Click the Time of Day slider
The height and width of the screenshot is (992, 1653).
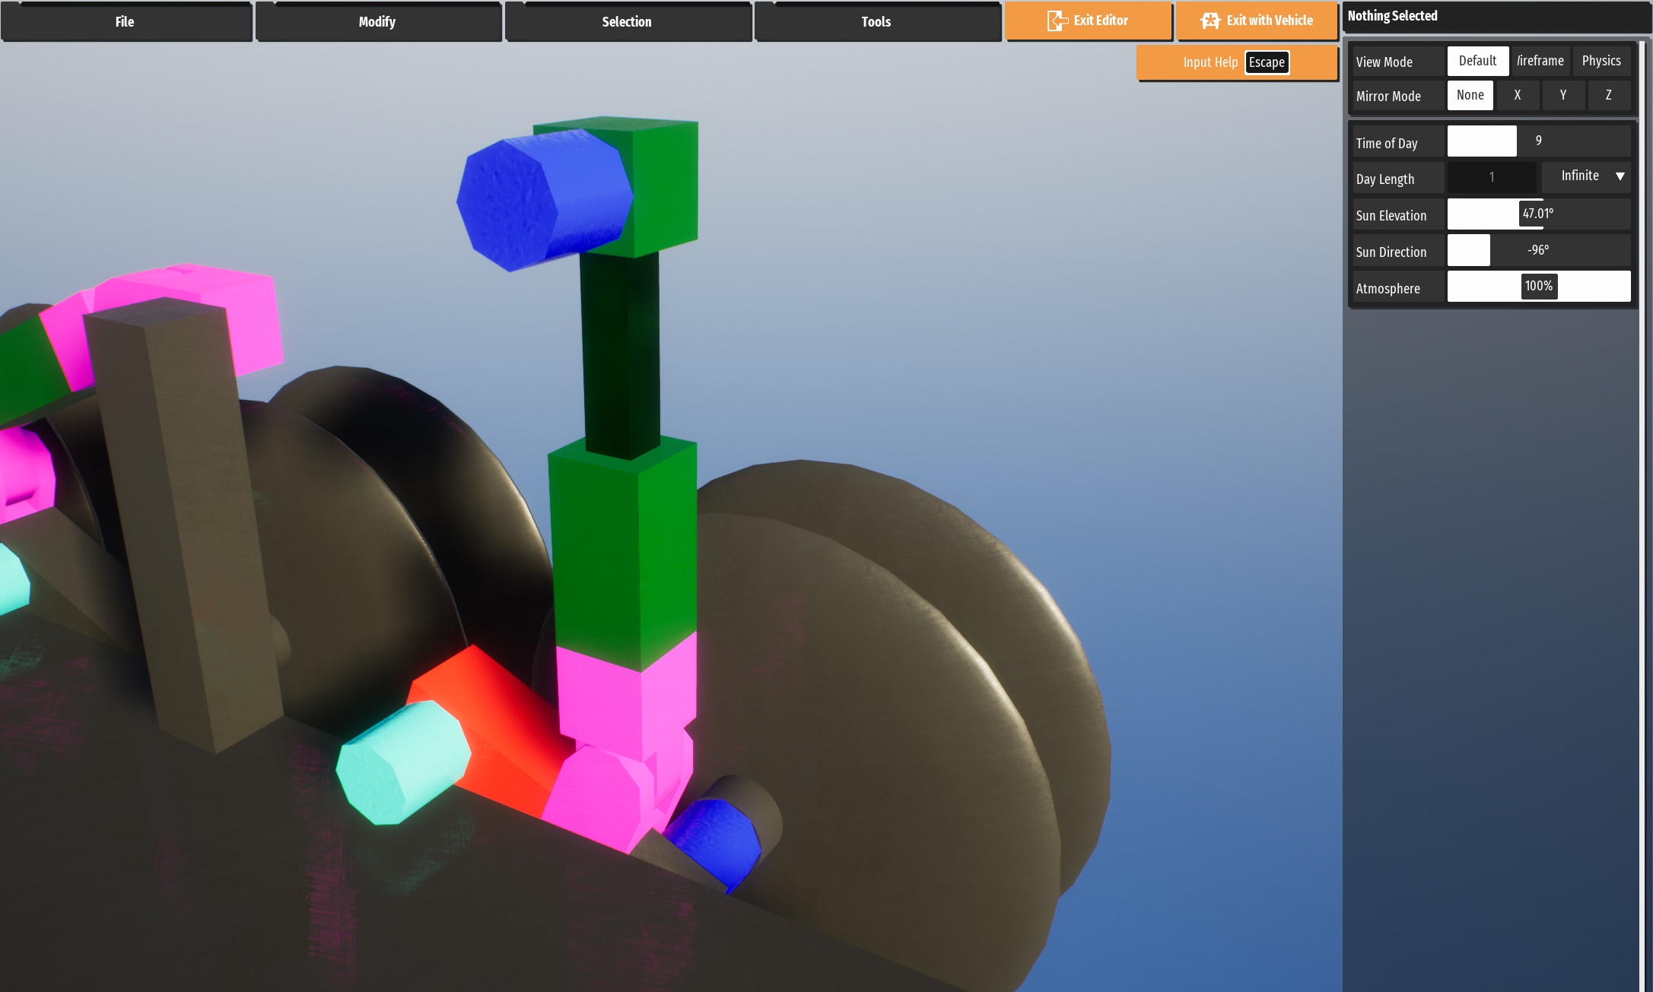(x=1538, y=141)
